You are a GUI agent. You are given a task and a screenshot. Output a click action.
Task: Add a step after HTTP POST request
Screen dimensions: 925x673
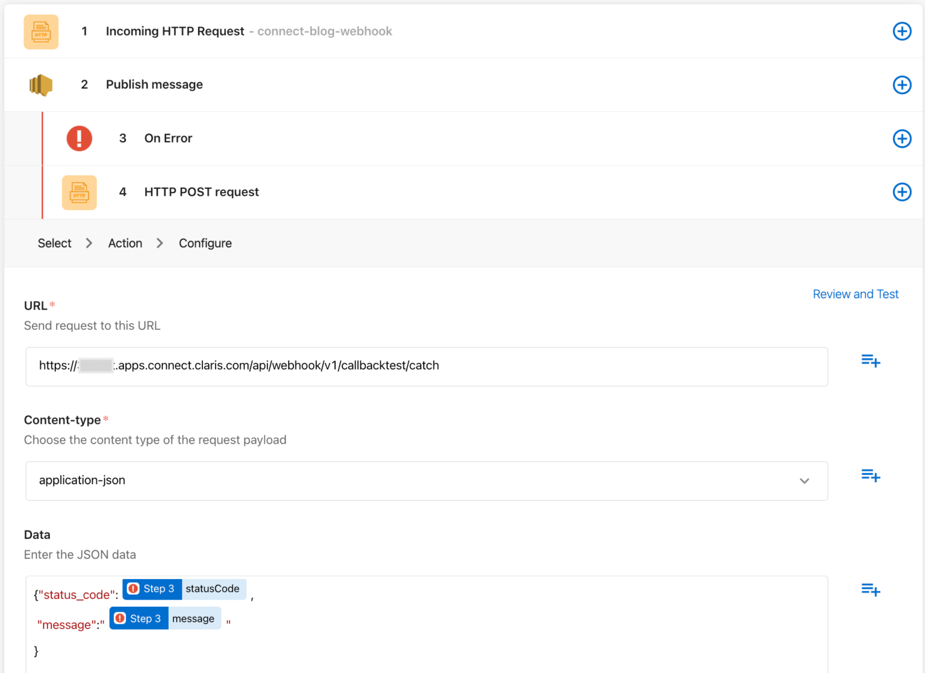[x=902, y=192]
